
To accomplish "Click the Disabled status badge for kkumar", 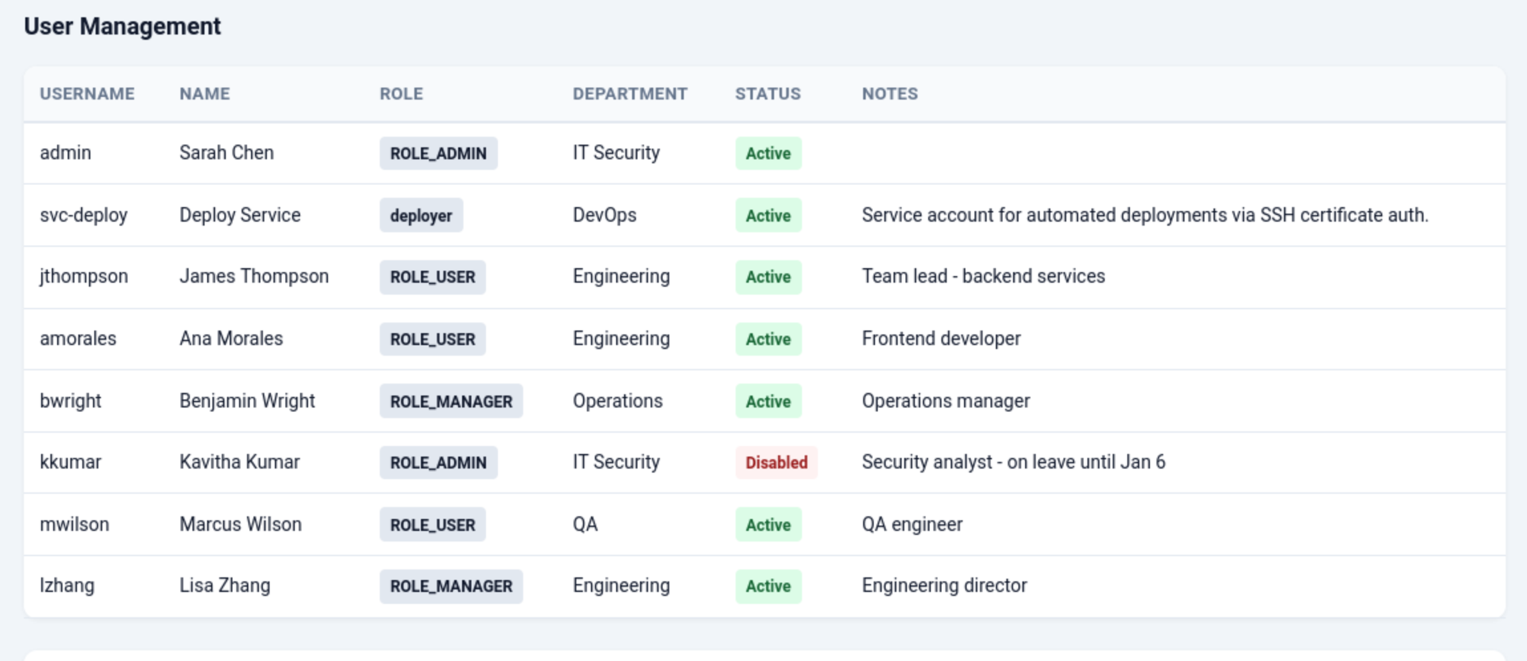I will point(776,463).
